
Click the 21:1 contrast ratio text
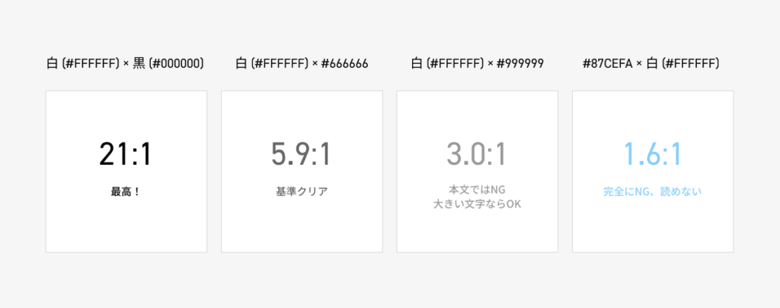[x=126, y=155]
